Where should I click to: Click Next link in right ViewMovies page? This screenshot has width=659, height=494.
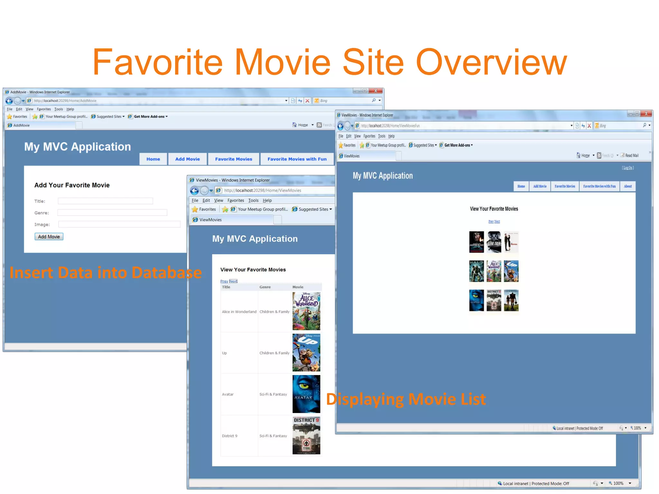coord(497,222)
